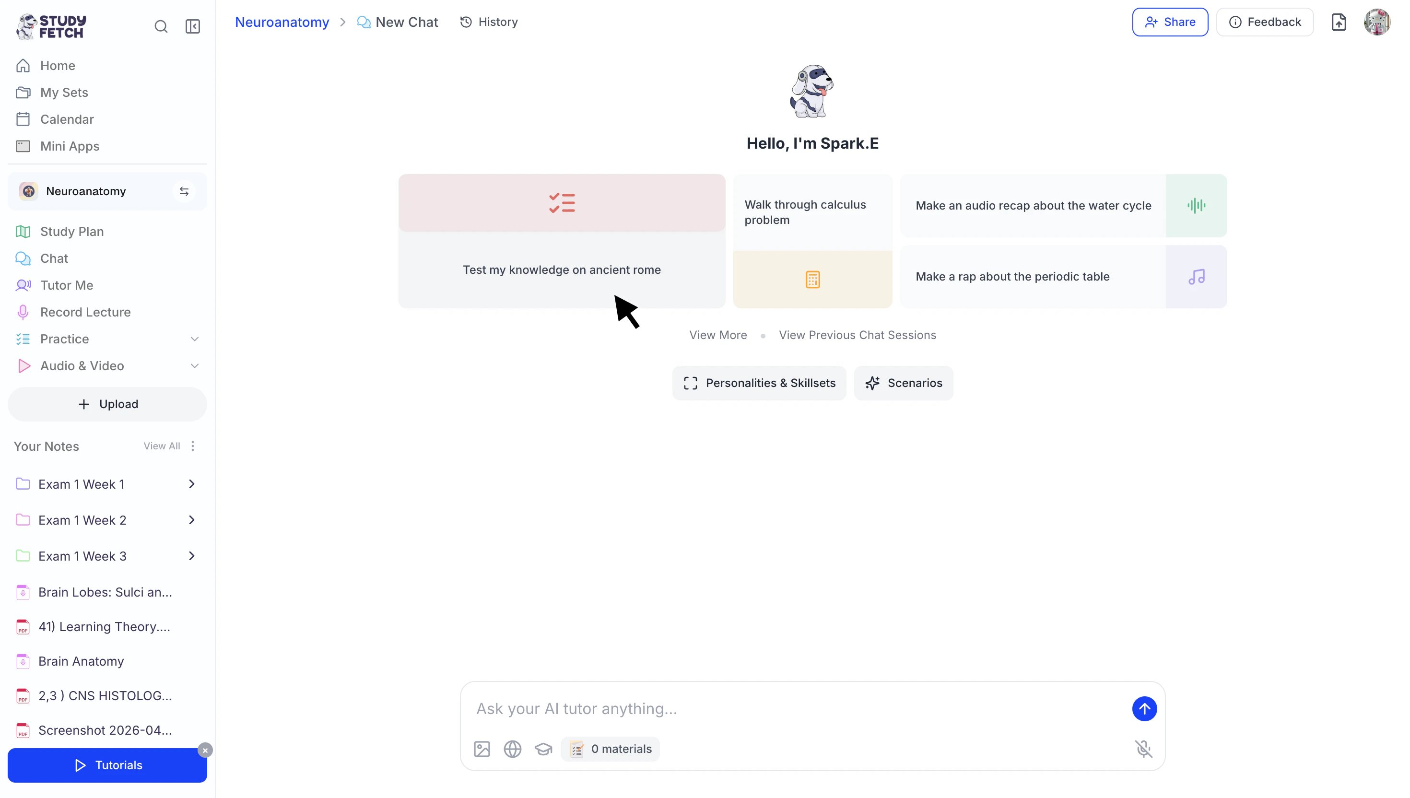
Task: Toggle the muted microphone icon
Action: [x=1144, y=749]
